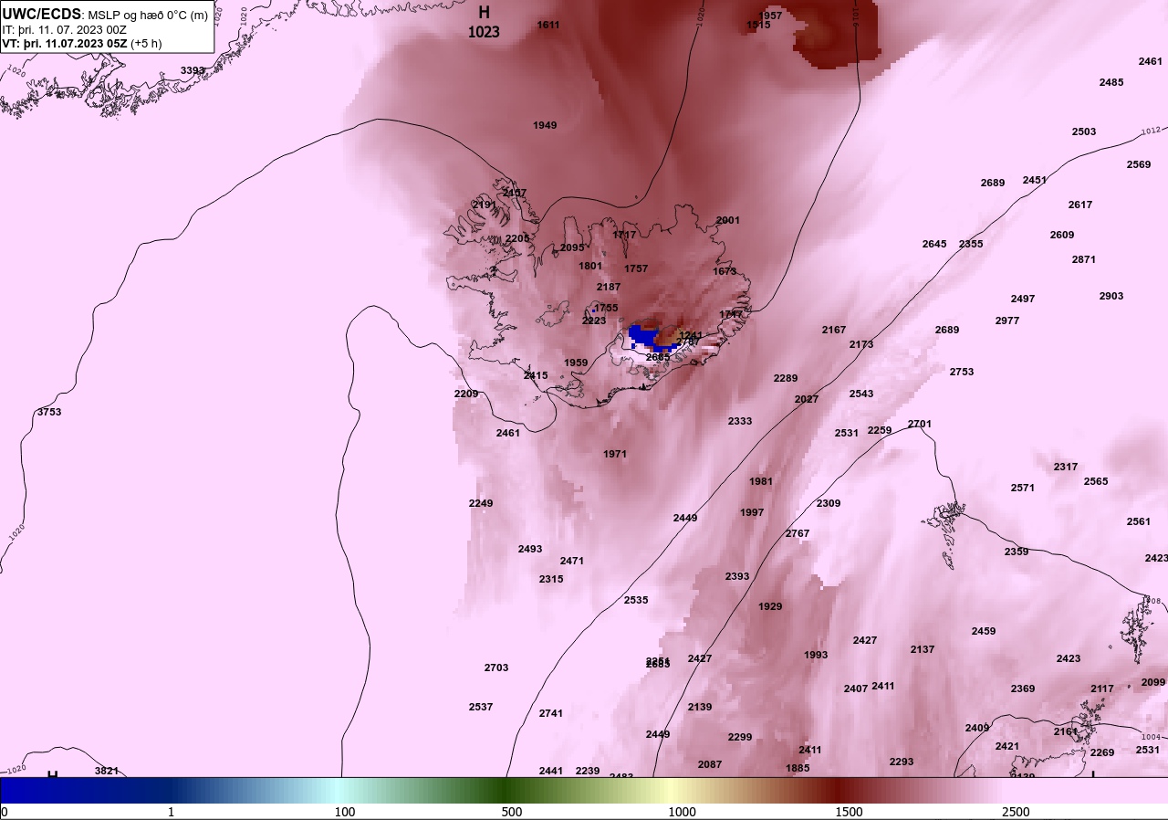Click the 2485 height value
The height and width of the screenshot is (820, 1168).
coord(1111,82)
